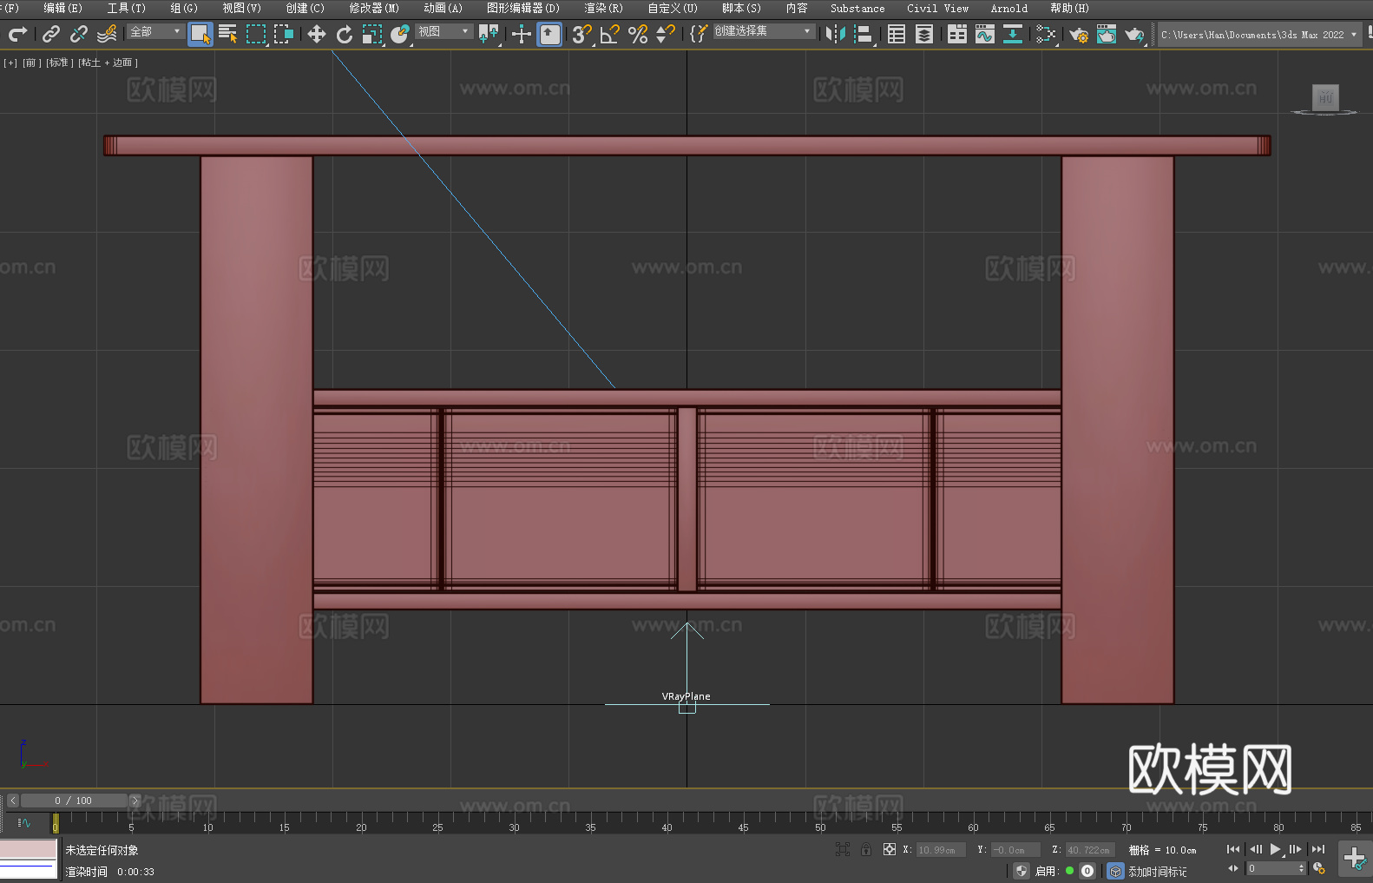Open Select by Name list
This screenshot has height=883, width=1373.
[228, 34]
